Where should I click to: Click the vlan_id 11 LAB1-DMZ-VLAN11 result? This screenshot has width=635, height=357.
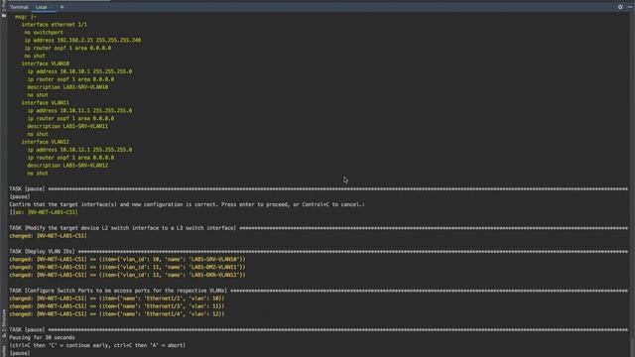[128, 267]
